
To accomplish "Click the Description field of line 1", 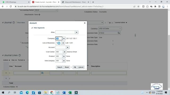I will pos(109,73).
